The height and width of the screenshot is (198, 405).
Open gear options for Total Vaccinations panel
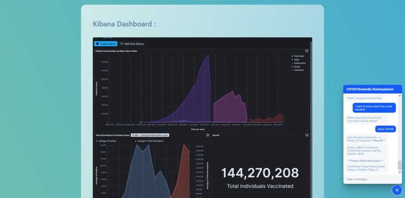coord(208,135)
